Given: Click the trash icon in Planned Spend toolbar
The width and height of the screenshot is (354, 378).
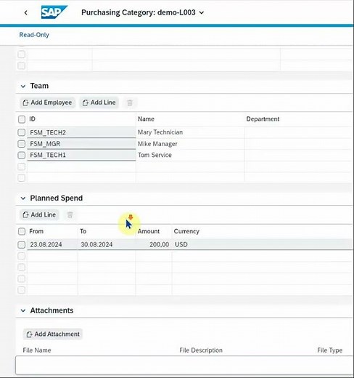Looking at the screenshot, I should [x=70, y=215].
